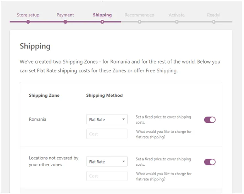Open the Activate step
The image size is (244, 194).
point(176,15)
